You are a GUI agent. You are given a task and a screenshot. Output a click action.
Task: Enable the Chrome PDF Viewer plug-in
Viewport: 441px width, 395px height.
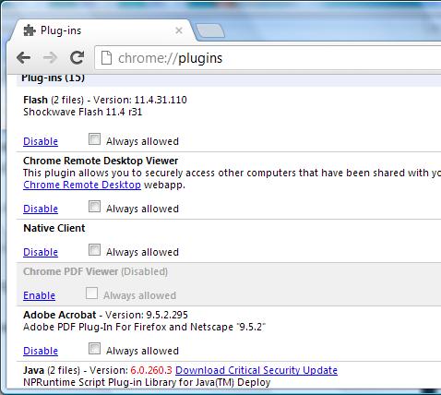40,295
